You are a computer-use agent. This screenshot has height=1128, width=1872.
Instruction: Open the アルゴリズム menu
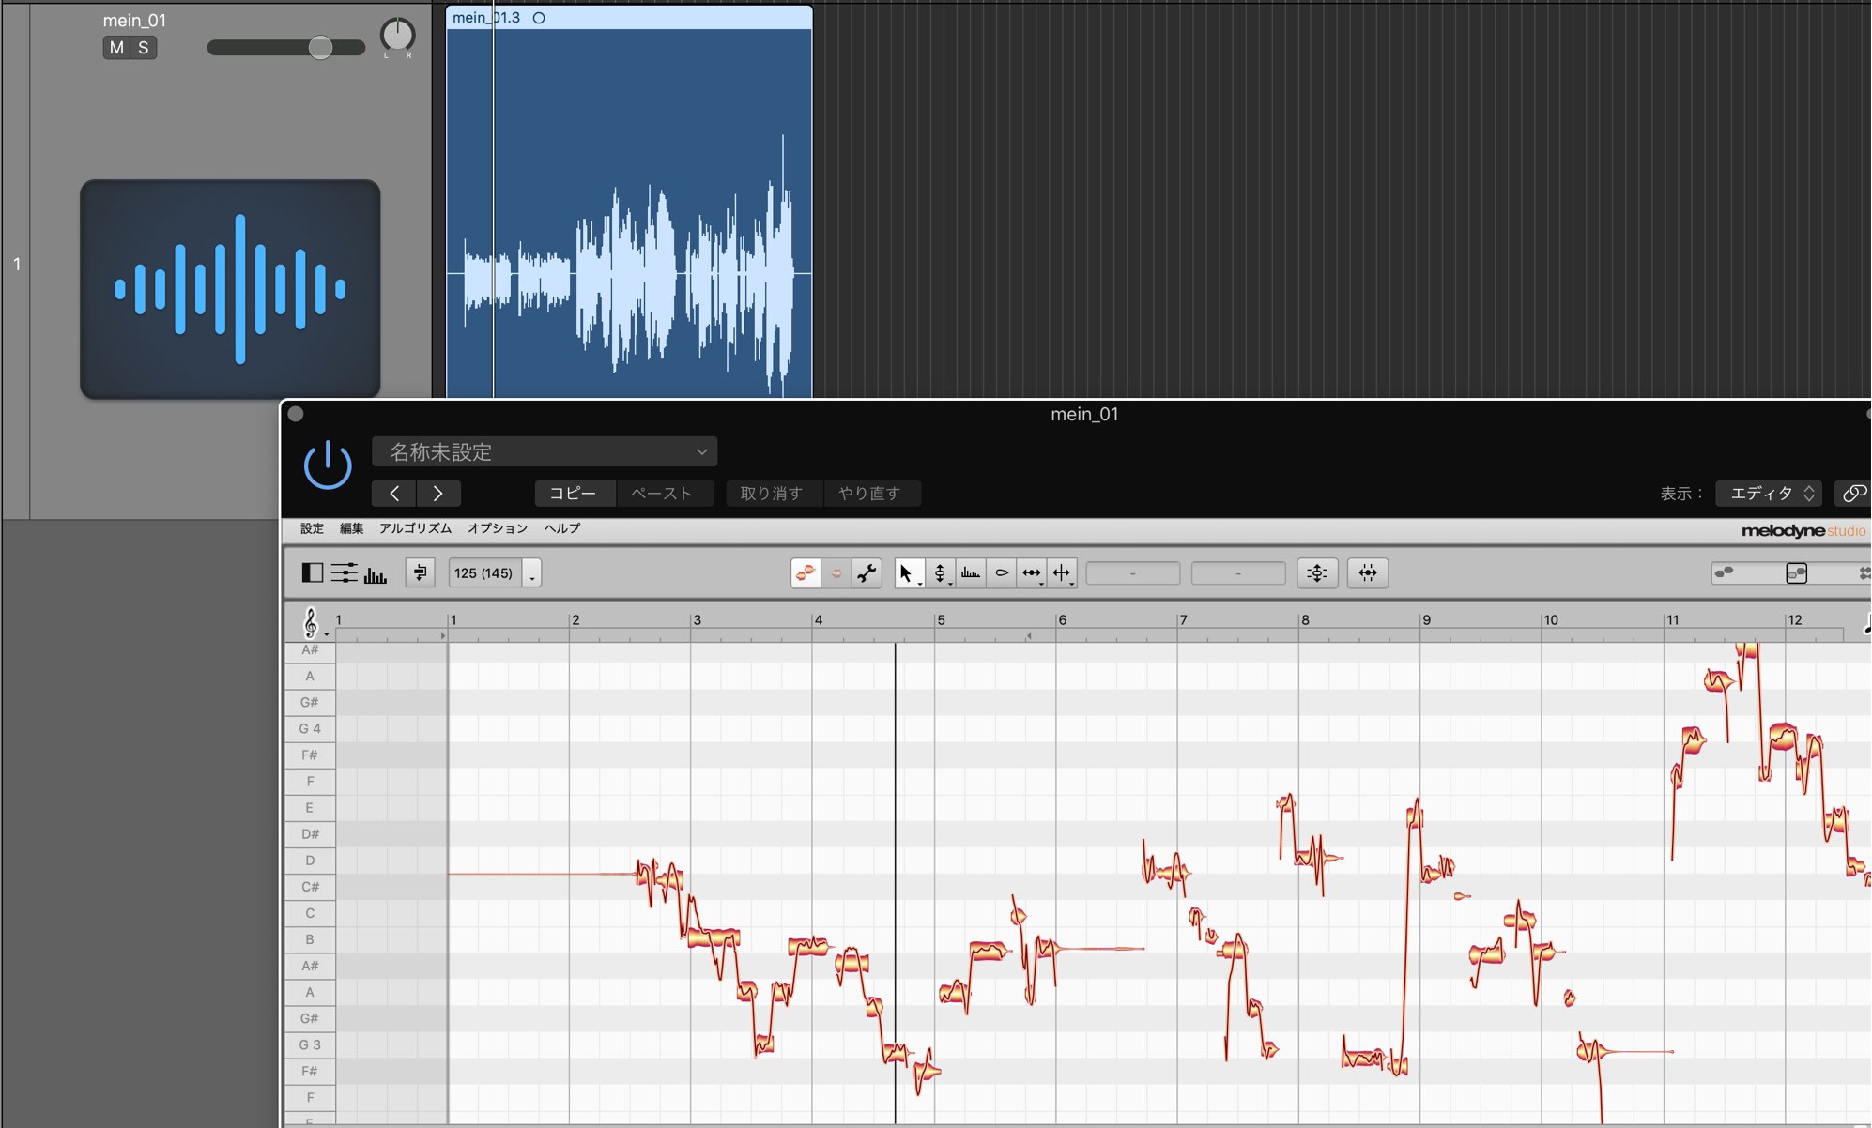415,528
